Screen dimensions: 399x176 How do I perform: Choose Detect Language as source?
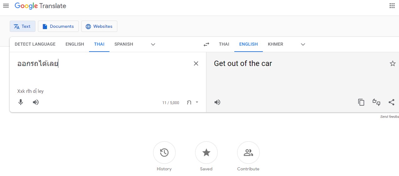tap(35, 44)
